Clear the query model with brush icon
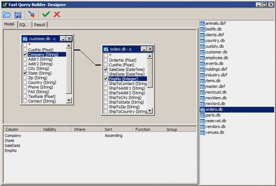The image size is (276, 186). 32,14
